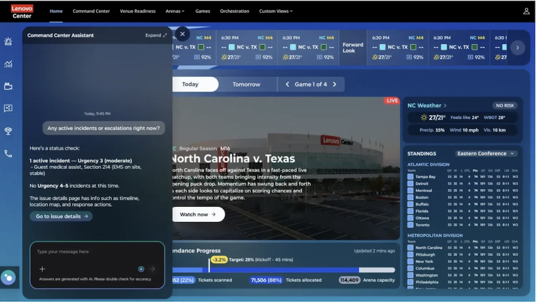The image size is (536, 303).
Task: Open the Arenas dropdown menu
Action: click(175, 11)
